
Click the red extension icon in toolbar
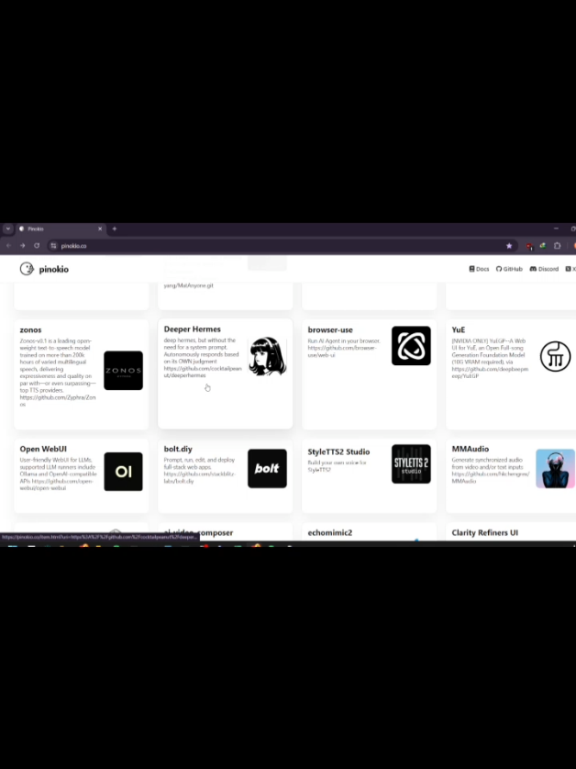coord(529,246)
